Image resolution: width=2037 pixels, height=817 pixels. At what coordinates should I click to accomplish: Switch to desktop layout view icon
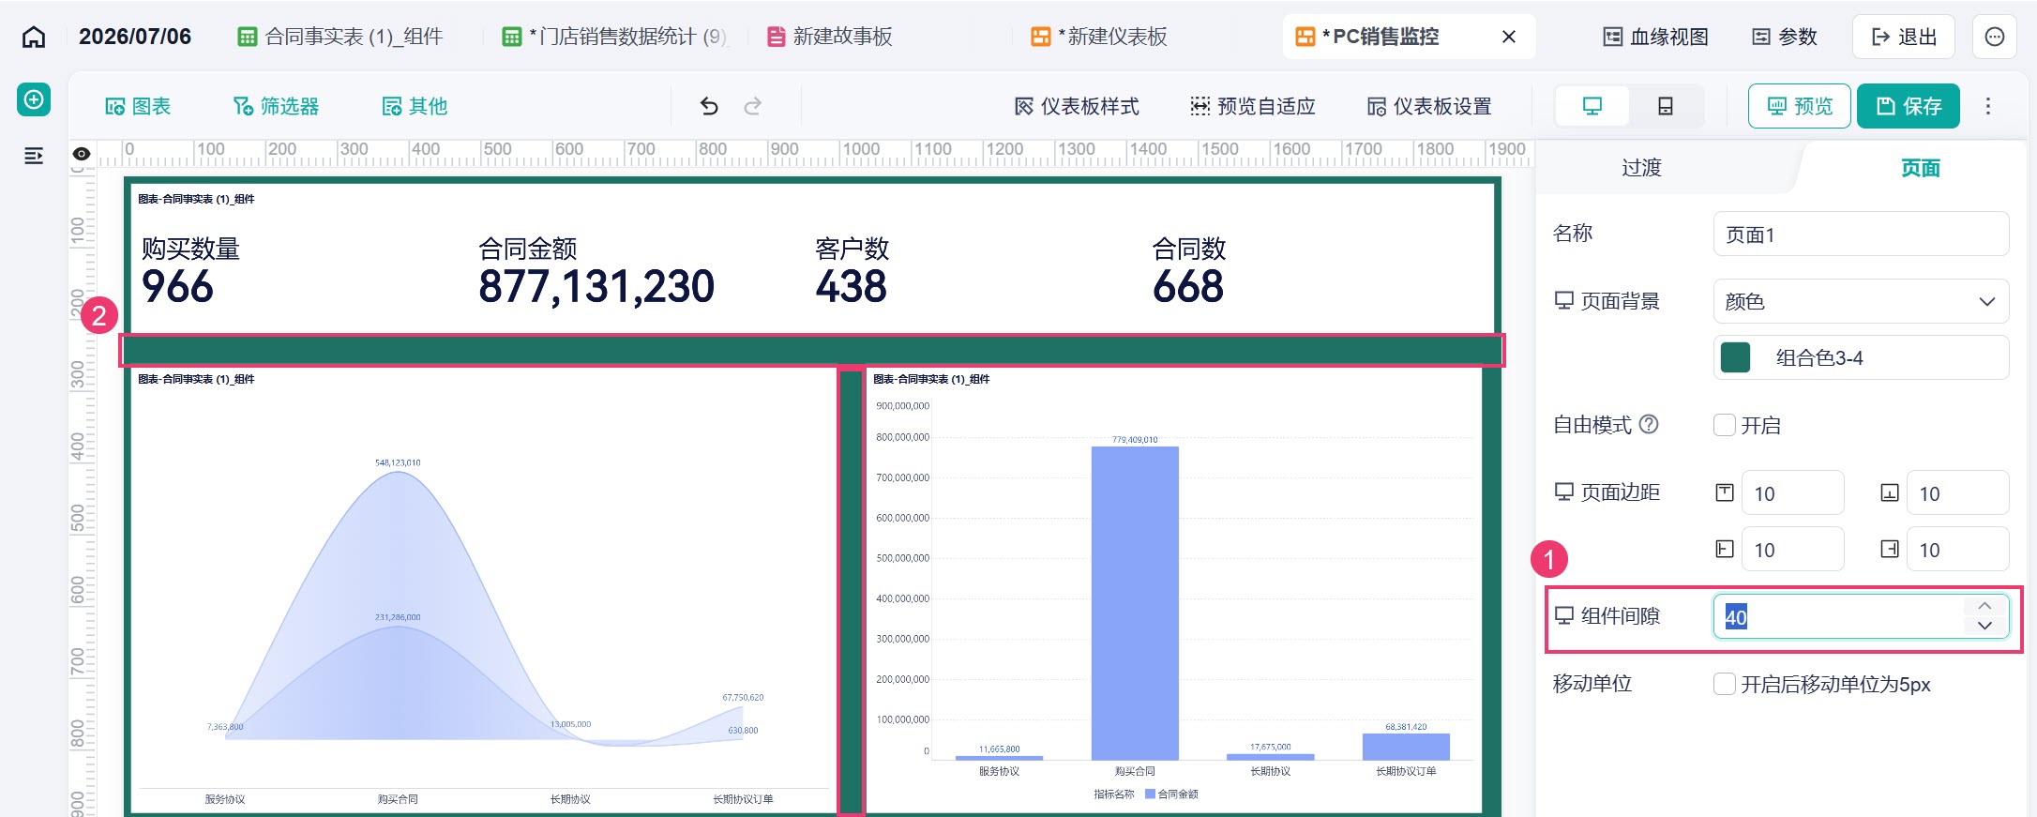[1592, 106]
